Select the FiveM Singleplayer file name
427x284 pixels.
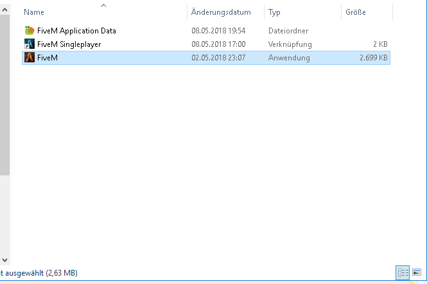tap(69, 44)
